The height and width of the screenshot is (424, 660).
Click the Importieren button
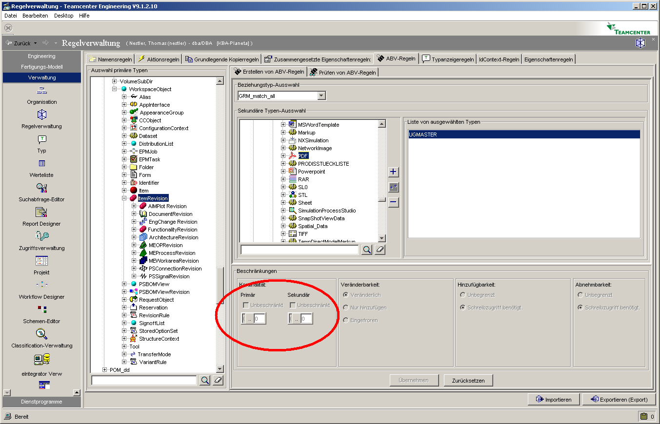coord(554,400)
